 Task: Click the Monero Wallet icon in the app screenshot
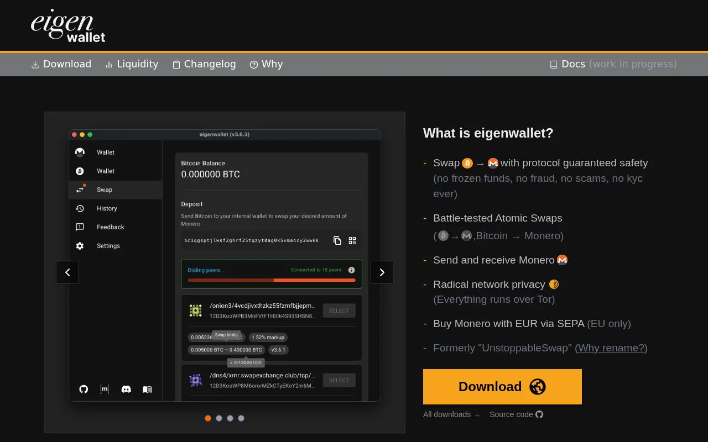[x=80, y=152]
